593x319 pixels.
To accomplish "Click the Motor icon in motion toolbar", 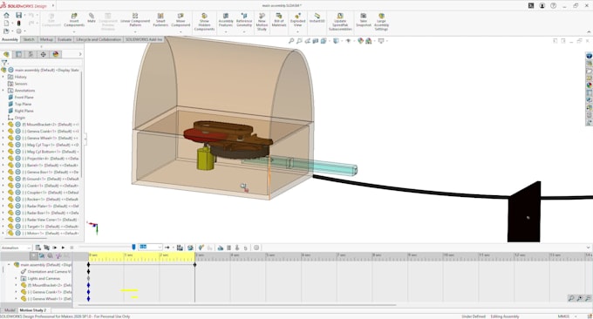I will pyautogui.click(x=220, y=248).
